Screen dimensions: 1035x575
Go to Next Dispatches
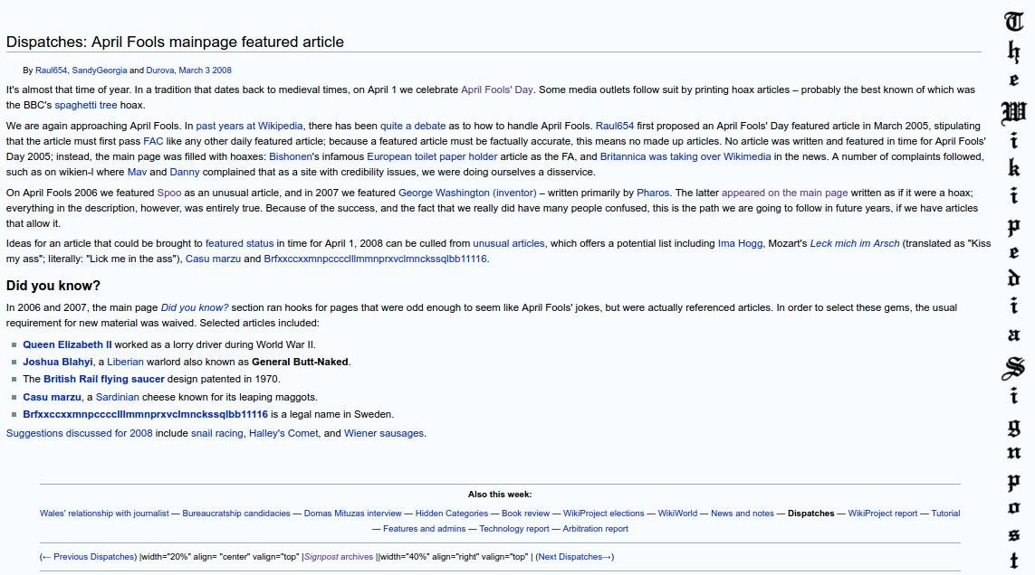point(574,557)
